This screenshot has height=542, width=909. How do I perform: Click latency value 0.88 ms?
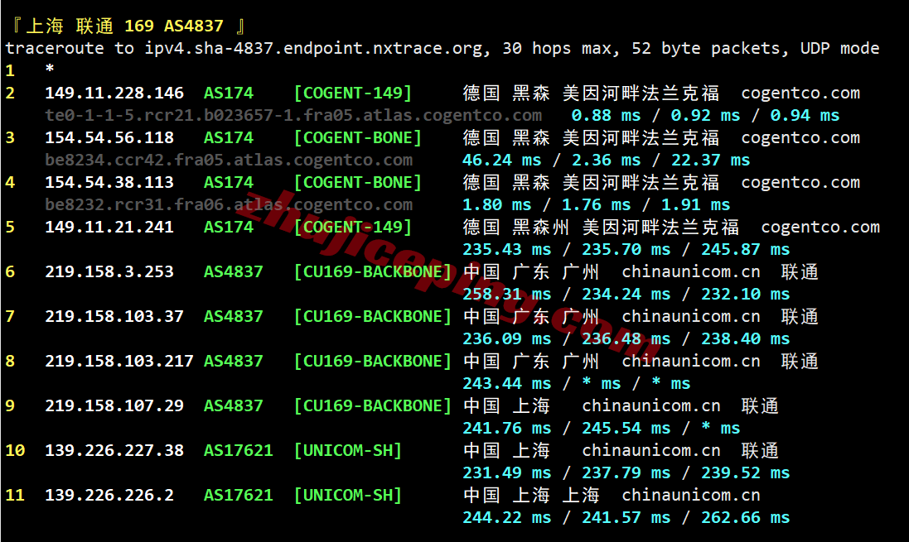(x=606, y=115)
